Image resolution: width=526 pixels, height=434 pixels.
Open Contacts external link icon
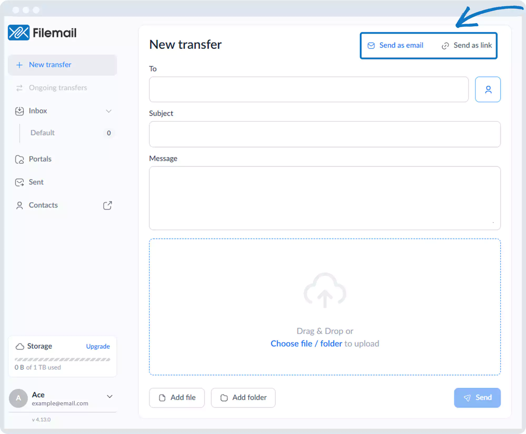click(x=107, y=205)
